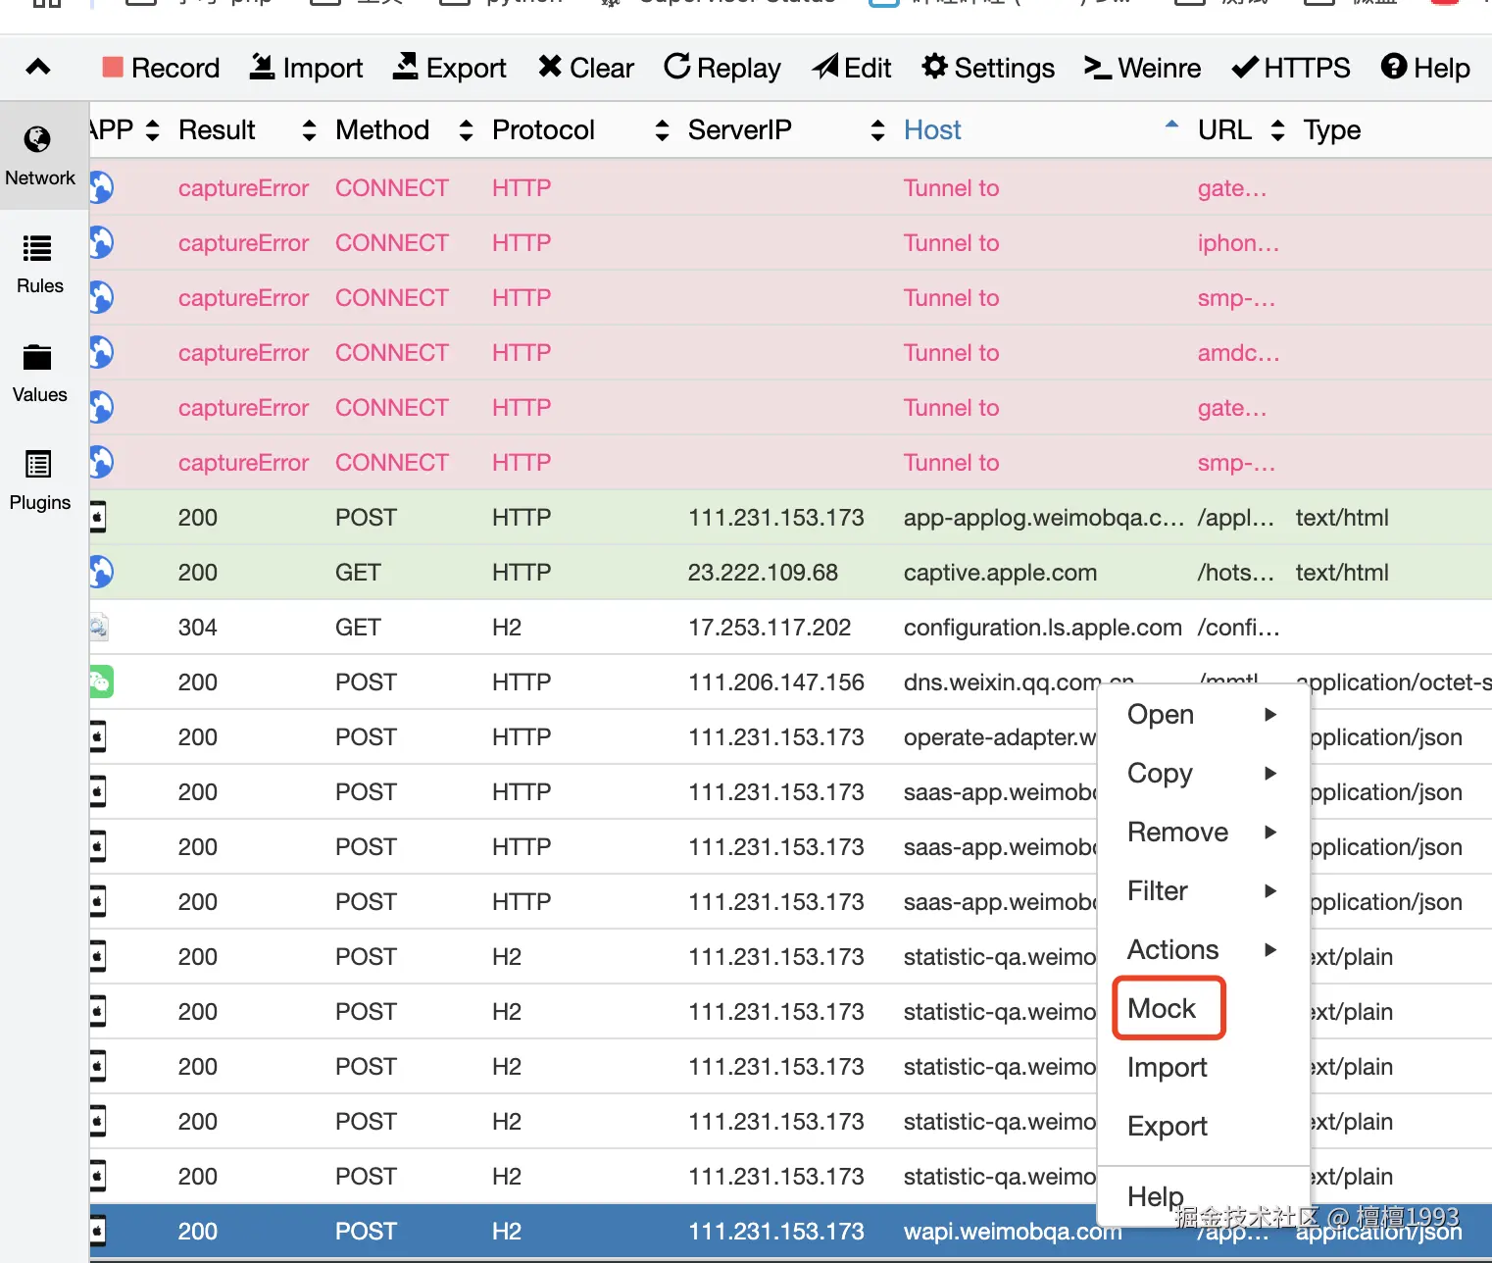Click the HTTPS checkmark icon
Image resolution: width=1492 pixels, height=1263 pixels.
[x=1245, y=67]
